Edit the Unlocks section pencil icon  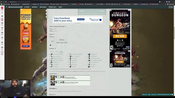[55, 48]
